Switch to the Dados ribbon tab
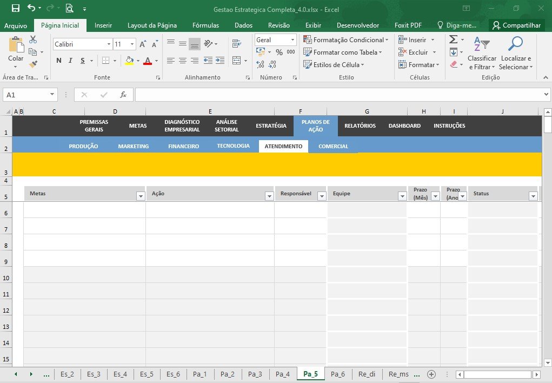 pos(244,25)
